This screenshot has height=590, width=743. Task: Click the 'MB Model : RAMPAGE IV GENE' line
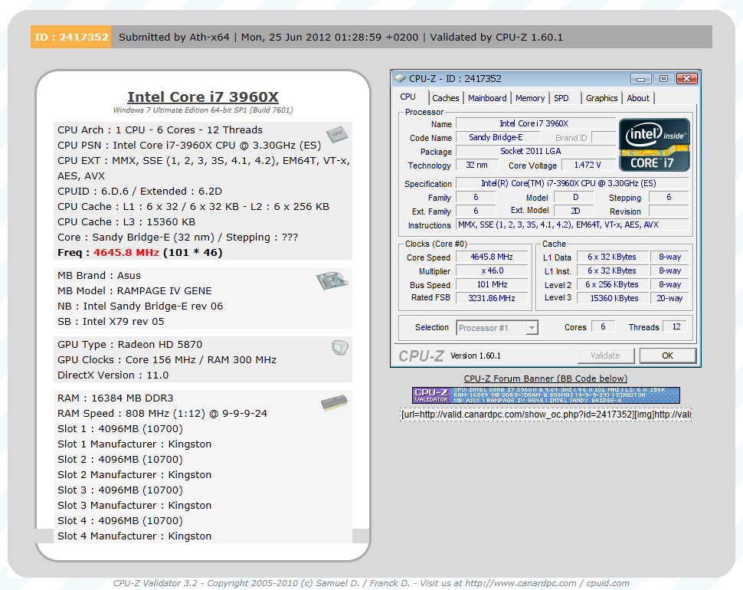click(x=135, y=291)
